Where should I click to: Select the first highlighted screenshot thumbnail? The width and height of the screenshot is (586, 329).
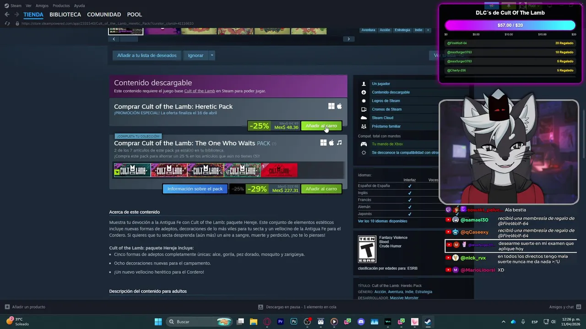pyautogui.click(x=125, y=31)
